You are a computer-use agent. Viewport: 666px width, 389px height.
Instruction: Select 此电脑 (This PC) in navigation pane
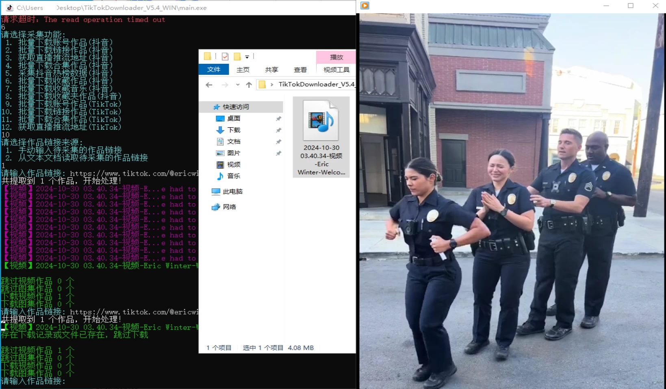(232, 191)
